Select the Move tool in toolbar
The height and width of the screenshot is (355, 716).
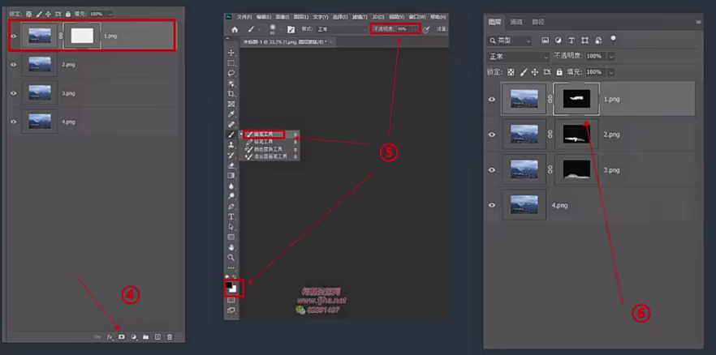click(x=231, y=53)
